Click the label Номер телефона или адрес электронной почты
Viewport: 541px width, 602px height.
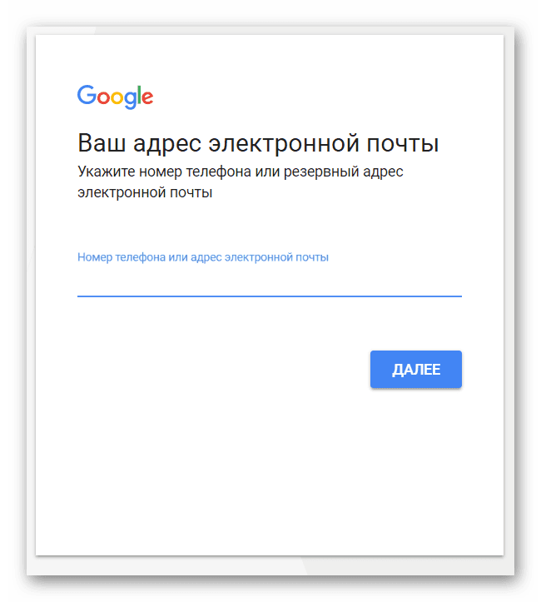coord(203,257)
